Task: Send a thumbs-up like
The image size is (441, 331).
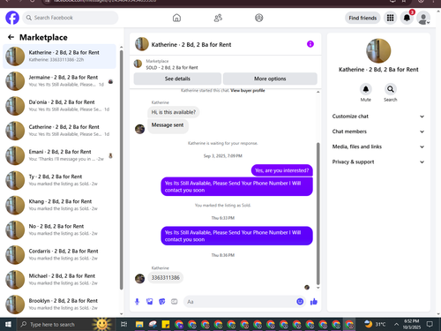Action: point(314,302)
